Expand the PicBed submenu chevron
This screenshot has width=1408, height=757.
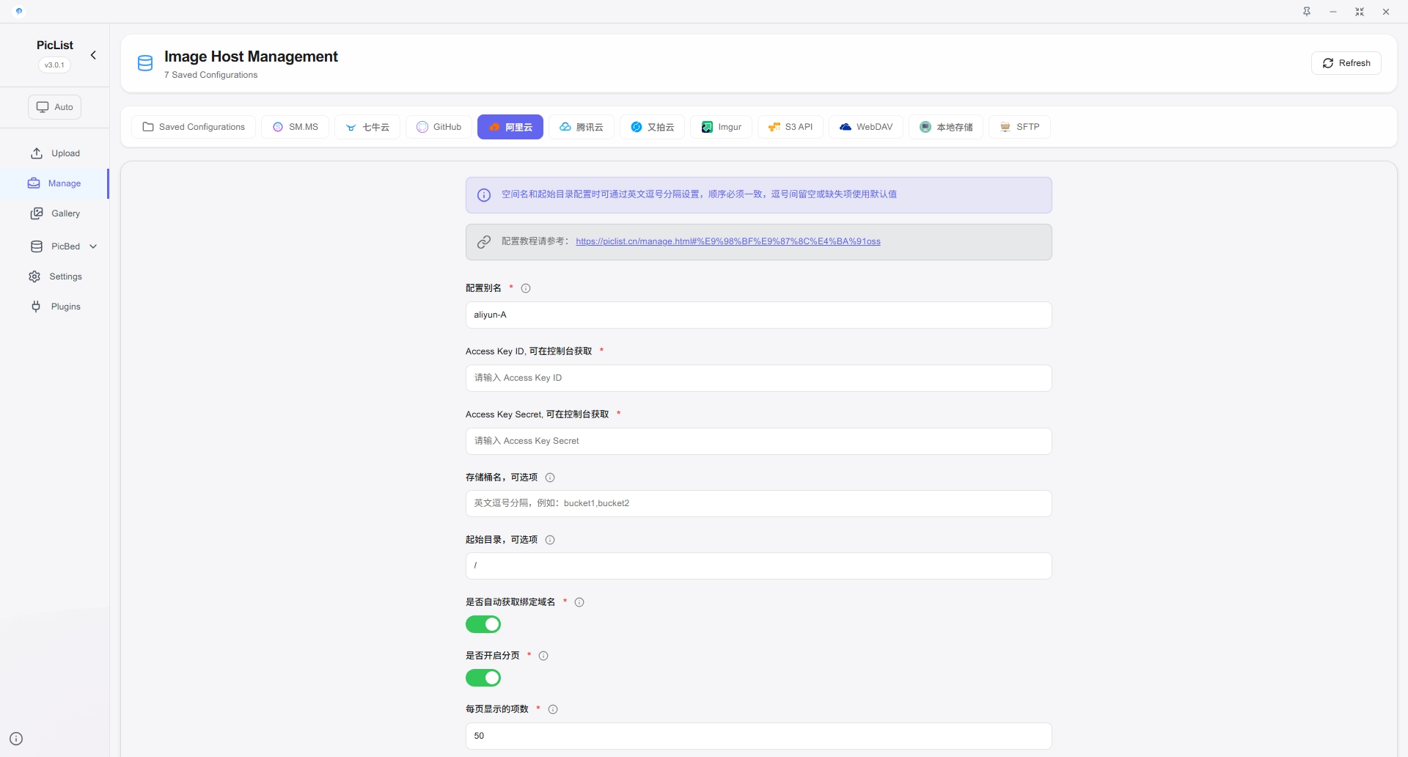[93, 246]
